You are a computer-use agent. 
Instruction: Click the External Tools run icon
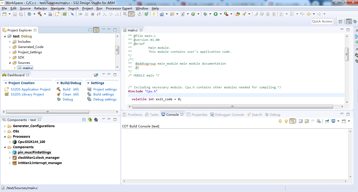pyautogui.click(x=226, y=14)
